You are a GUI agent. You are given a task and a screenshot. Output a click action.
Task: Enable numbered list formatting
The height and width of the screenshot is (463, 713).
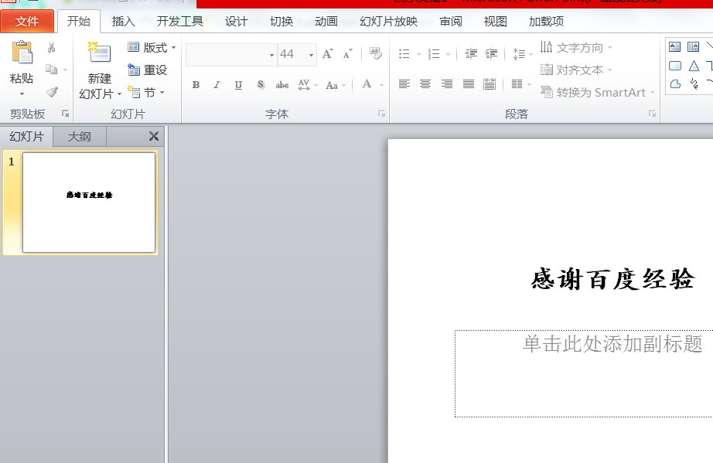433,54
